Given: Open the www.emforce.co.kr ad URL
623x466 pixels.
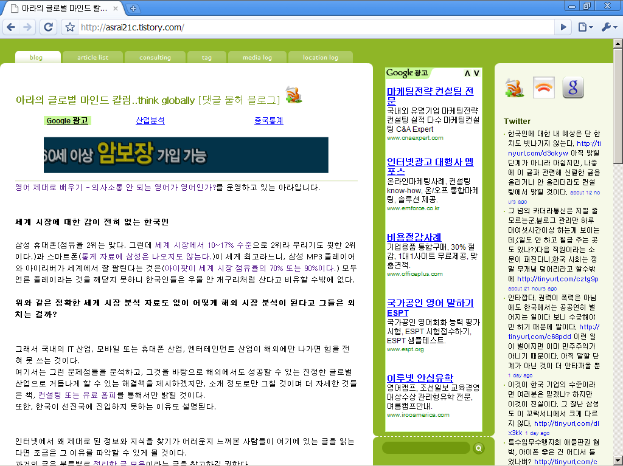Looking at the screenshot, I should tap(413, 208).
